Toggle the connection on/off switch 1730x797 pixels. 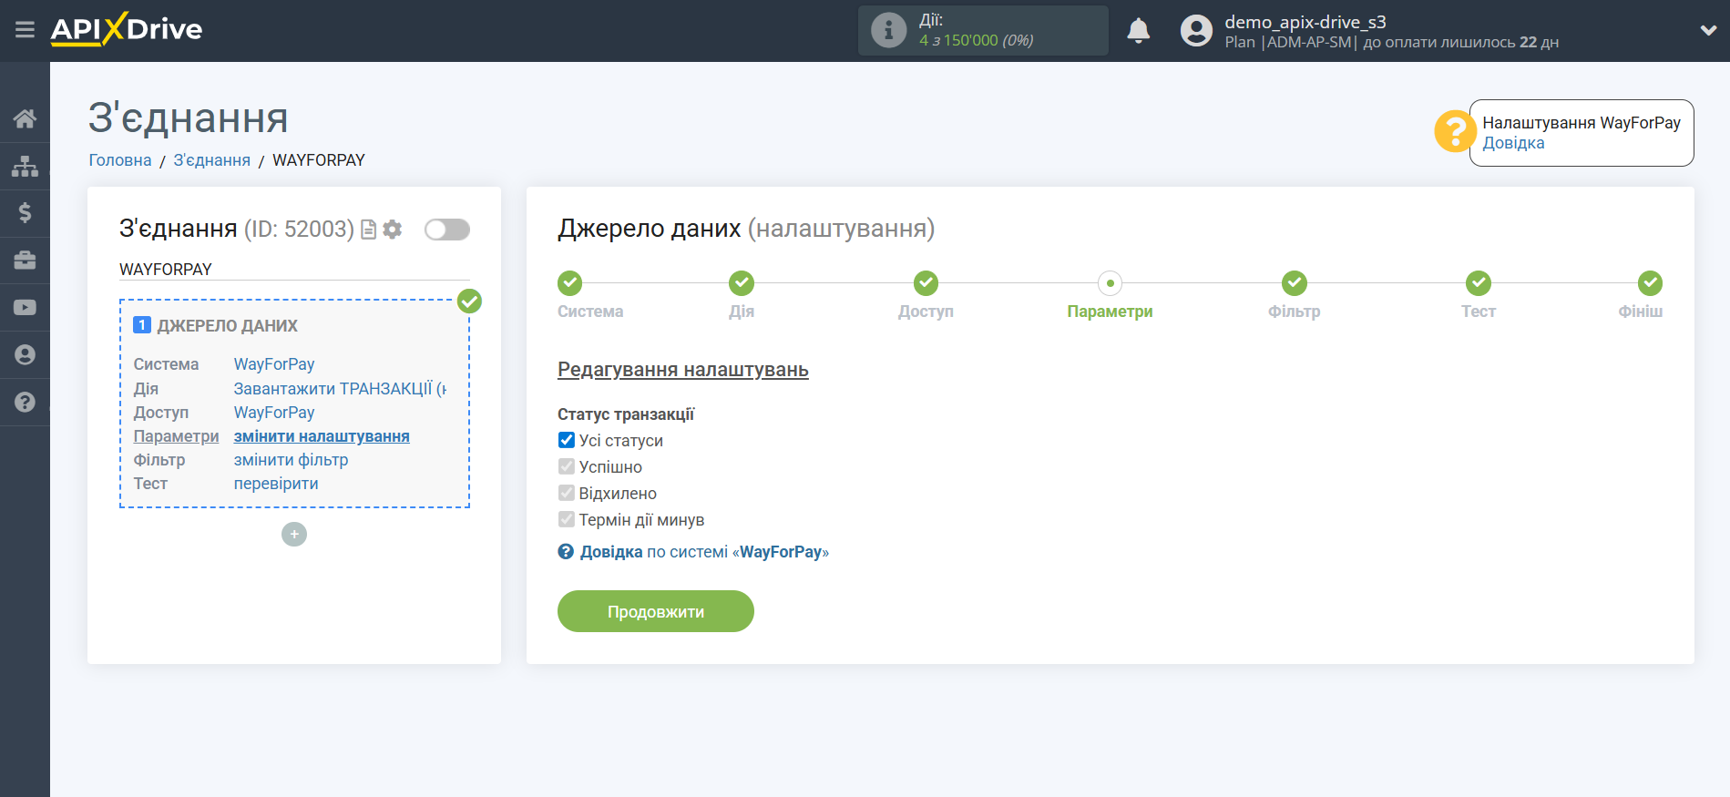(447, 230)
